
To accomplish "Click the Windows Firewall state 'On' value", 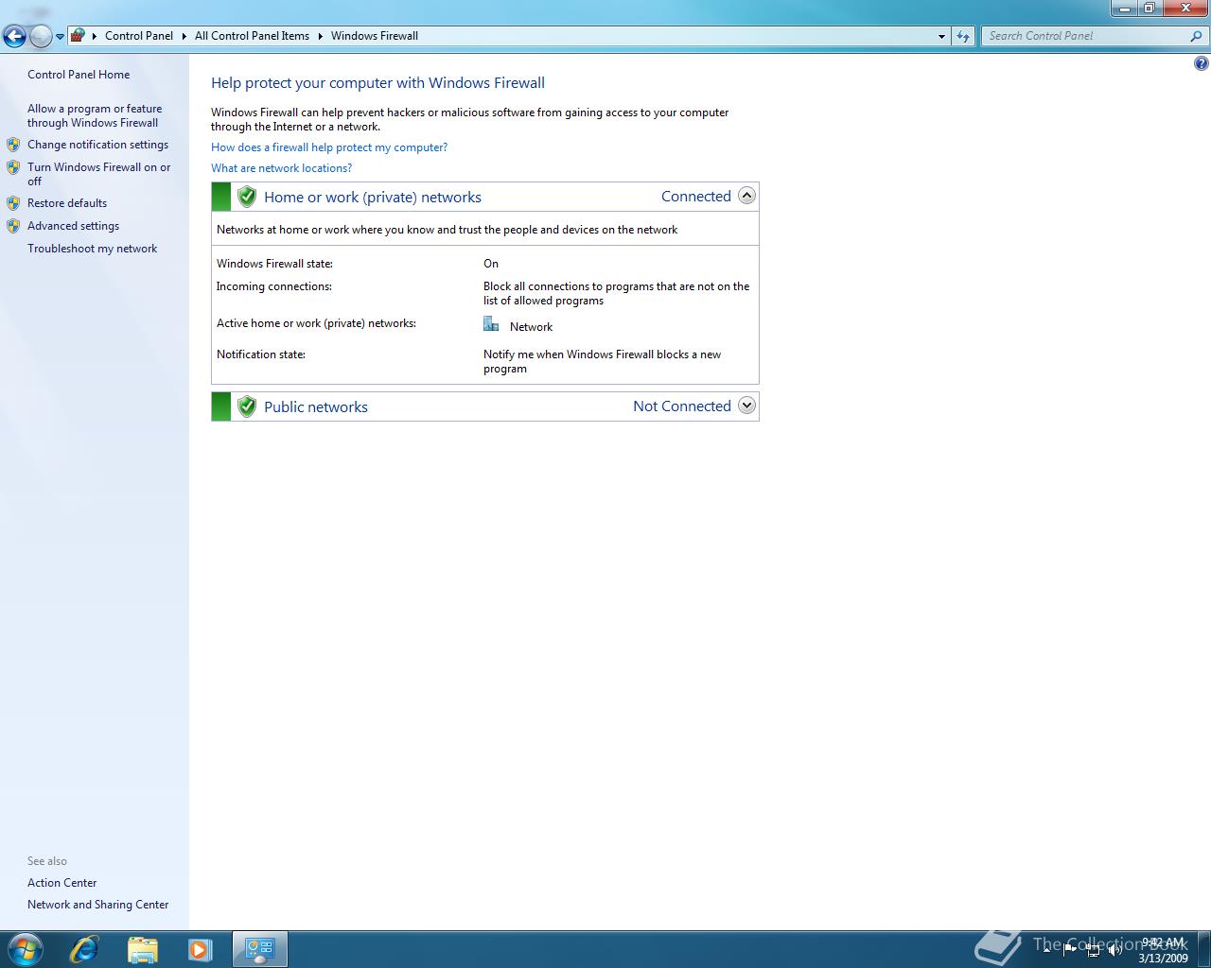I will [x=491, y=264].
